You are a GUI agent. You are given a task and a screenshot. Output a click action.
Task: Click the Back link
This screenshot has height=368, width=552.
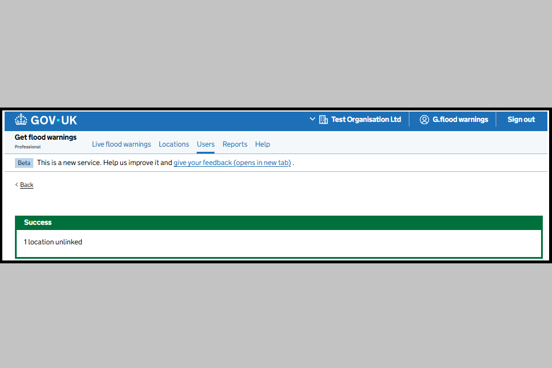(x=27, y=185)
